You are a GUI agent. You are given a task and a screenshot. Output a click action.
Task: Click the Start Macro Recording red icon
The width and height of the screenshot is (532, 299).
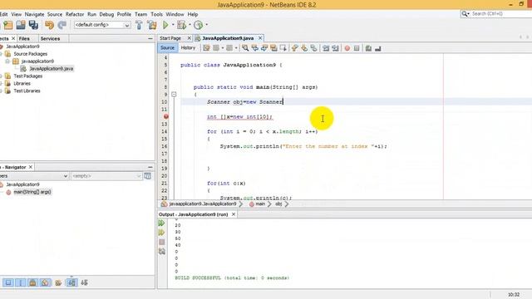click(347, 48)
